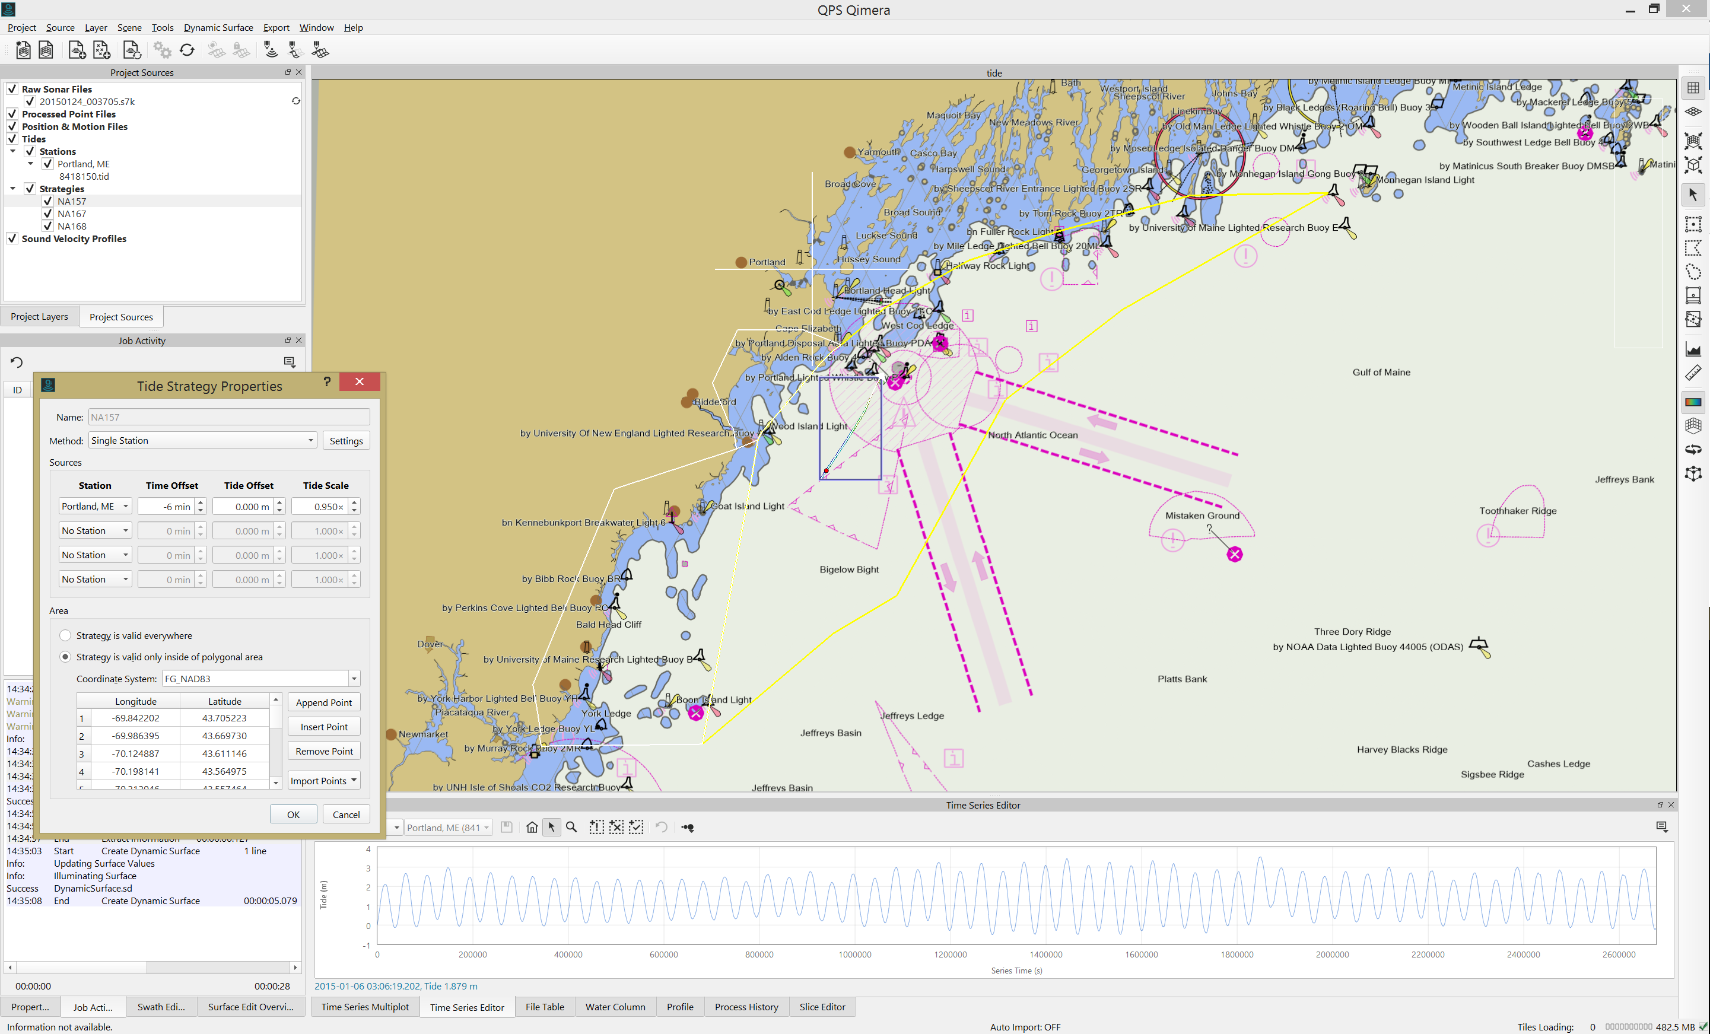Image resolution: width=1710 pixels, height=1034 pixels.
Task: Click the color map swatch in right sidebar
Action: [x=1693, y=402]
